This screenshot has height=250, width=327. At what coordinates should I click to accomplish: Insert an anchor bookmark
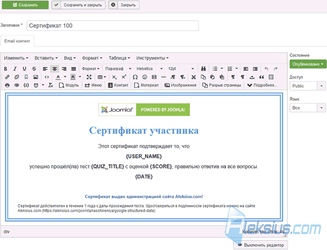26,77
